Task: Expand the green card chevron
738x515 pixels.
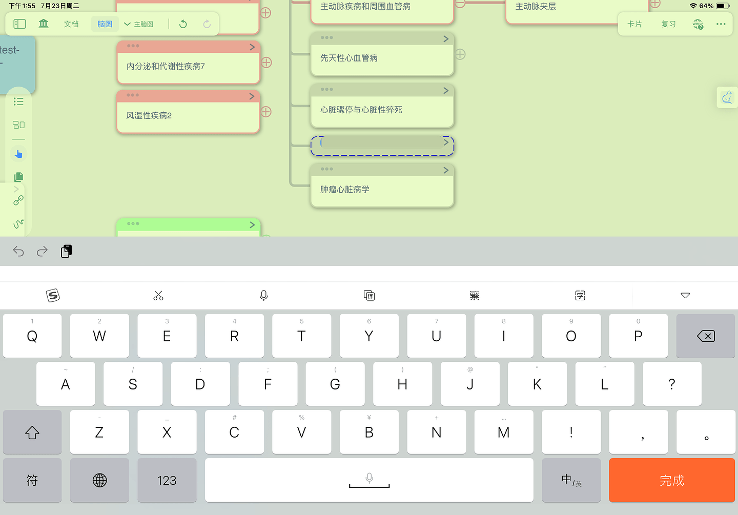Action: pyautogui.click(x=252, y=224)
